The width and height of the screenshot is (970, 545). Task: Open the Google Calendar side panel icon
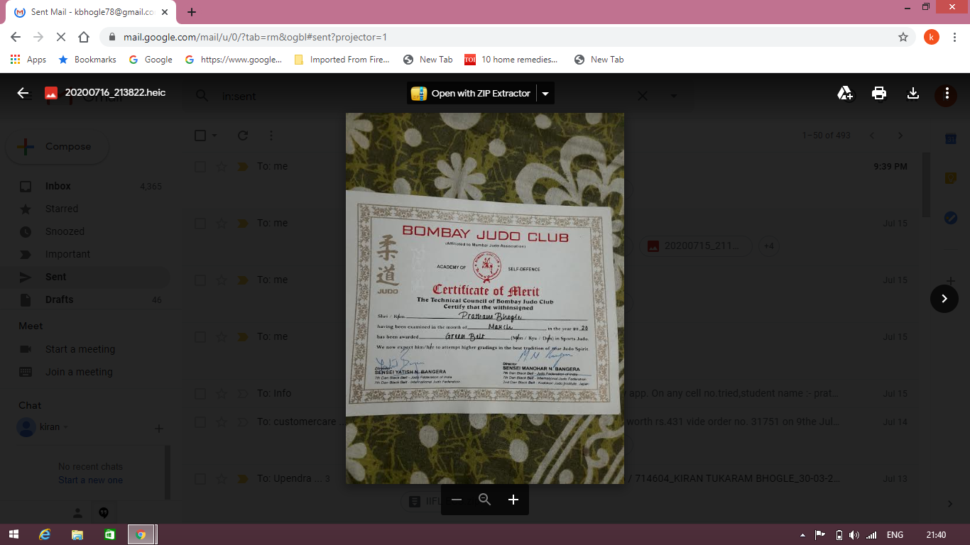(x=950, y=139)
